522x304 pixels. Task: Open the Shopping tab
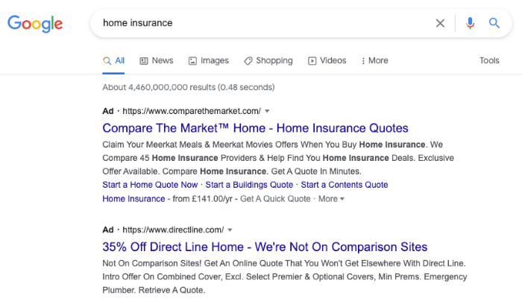point(268,60)
